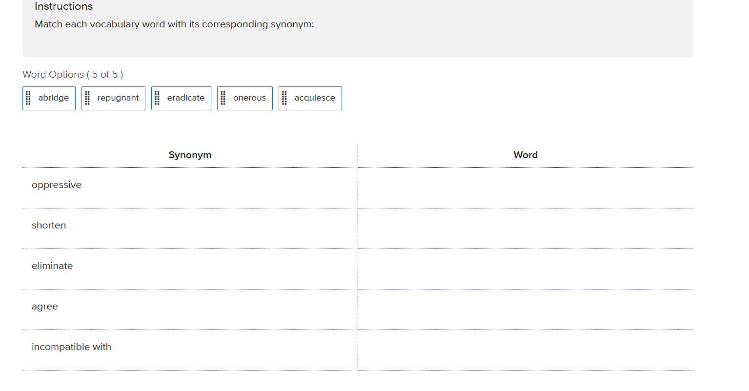Click the empty Word cell beside agree
Viewport: 749px width, 391px height.
(x=526, y=309)
